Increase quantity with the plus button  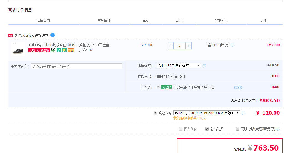tap(188, 46)
